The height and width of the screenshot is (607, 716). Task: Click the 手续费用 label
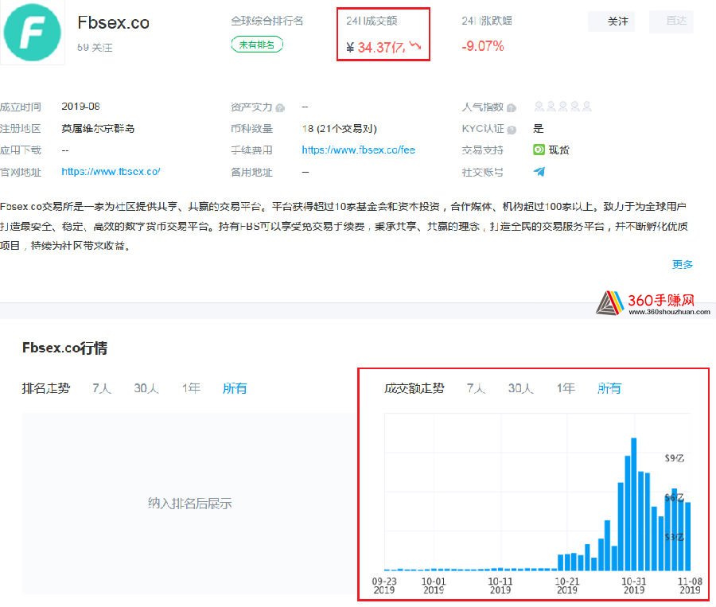251,150
